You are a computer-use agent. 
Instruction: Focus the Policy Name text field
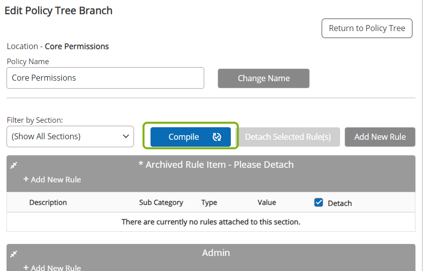click(105, 78)
